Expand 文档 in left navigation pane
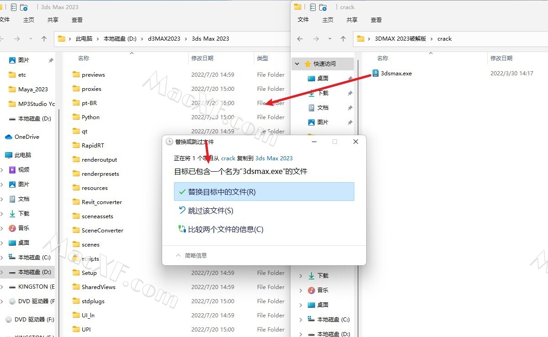 [x=2, y=199]
